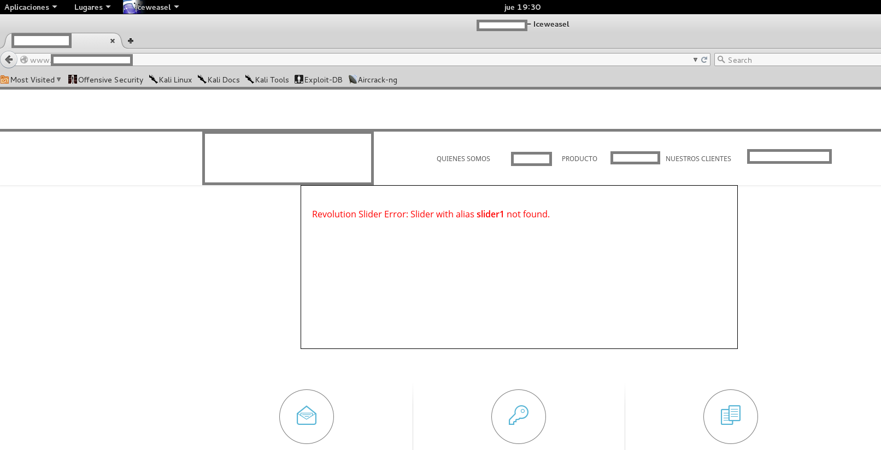Go to QUIENES SOMOS page

tap(463, 159)
